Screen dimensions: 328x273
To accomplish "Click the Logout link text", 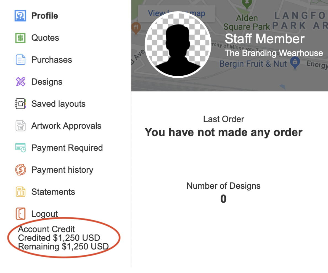I will [x=45, y=214].
